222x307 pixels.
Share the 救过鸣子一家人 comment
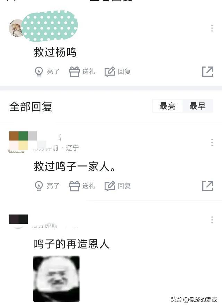point(207,186)
